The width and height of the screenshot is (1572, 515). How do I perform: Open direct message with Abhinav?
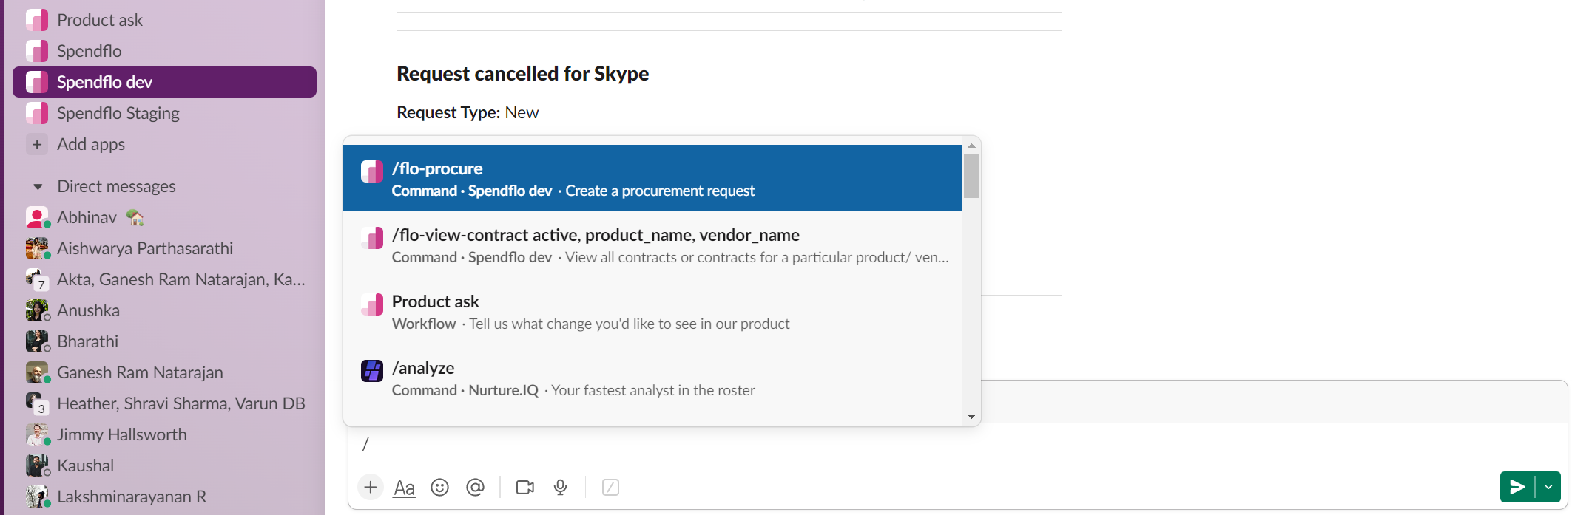(164, 217)
